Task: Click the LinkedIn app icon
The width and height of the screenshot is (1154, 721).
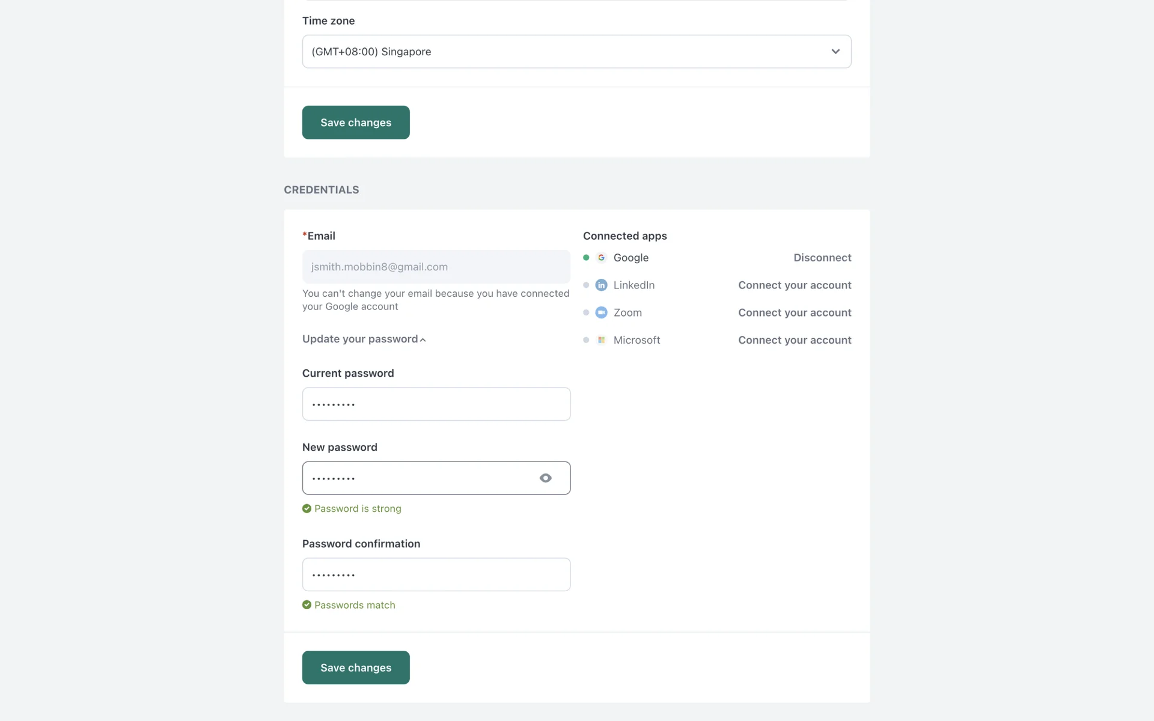Action: (x=601, y=285)
